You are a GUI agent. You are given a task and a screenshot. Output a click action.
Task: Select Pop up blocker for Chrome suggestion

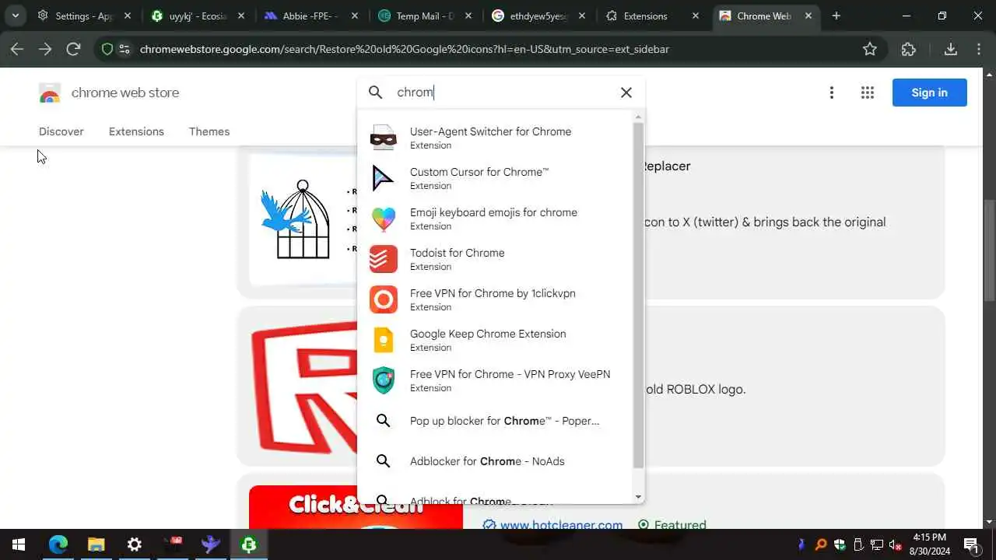(x=496, y=421)
